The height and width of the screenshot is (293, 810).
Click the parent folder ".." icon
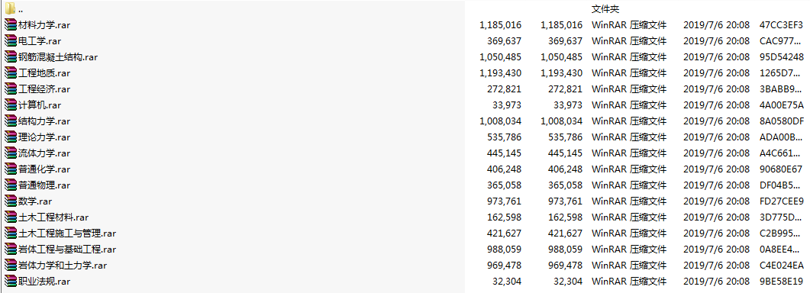[11, 9]
